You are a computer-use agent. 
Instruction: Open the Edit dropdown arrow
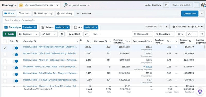point(55,34)
